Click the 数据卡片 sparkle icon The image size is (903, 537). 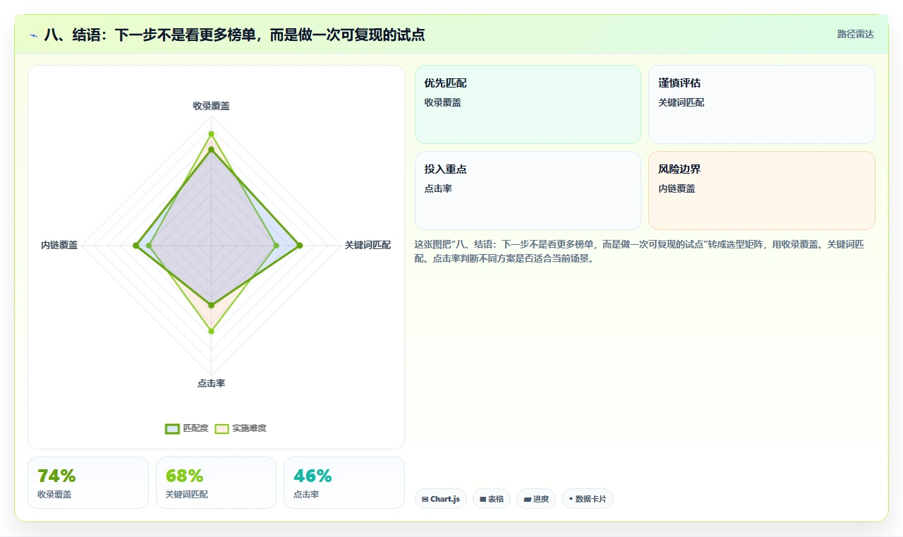coord(571,499)
